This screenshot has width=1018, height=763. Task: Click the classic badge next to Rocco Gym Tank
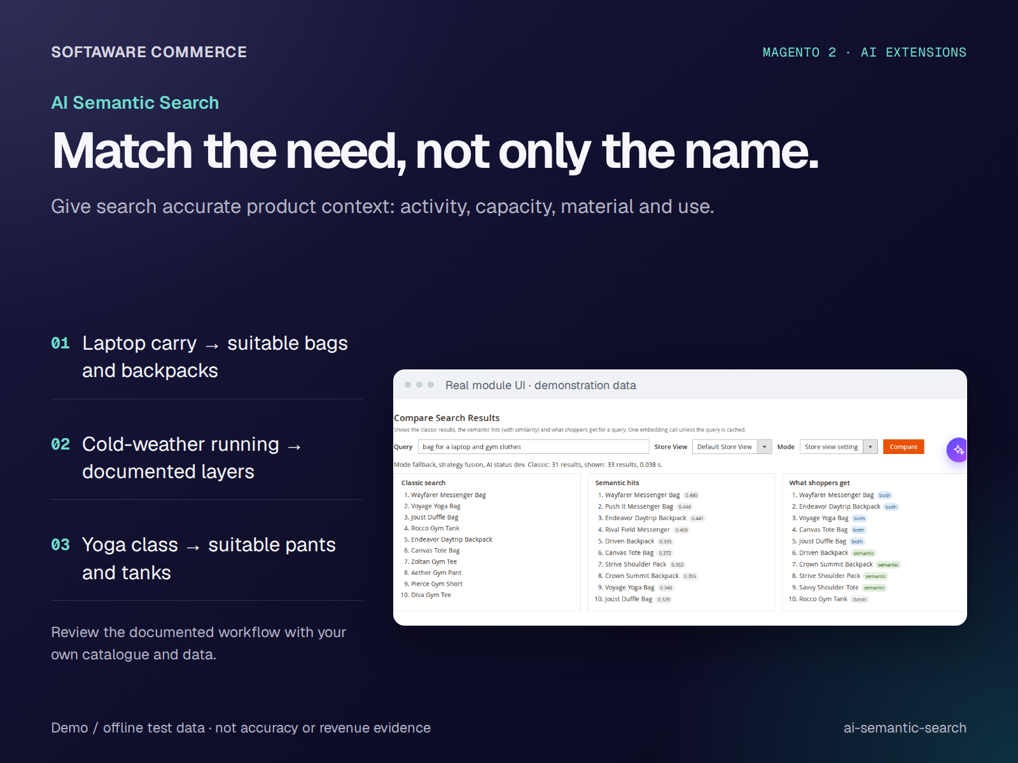860,600
